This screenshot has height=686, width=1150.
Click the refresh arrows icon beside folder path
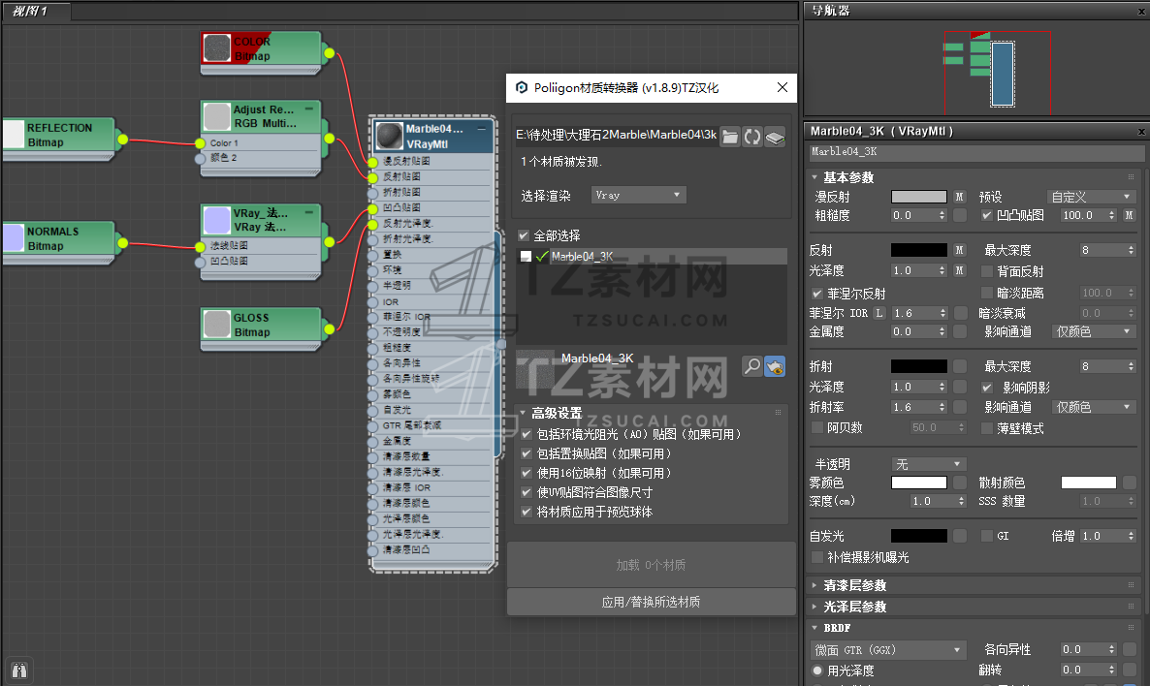[752, 137]
